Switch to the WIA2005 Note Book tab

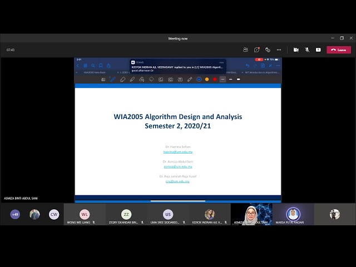95,72
